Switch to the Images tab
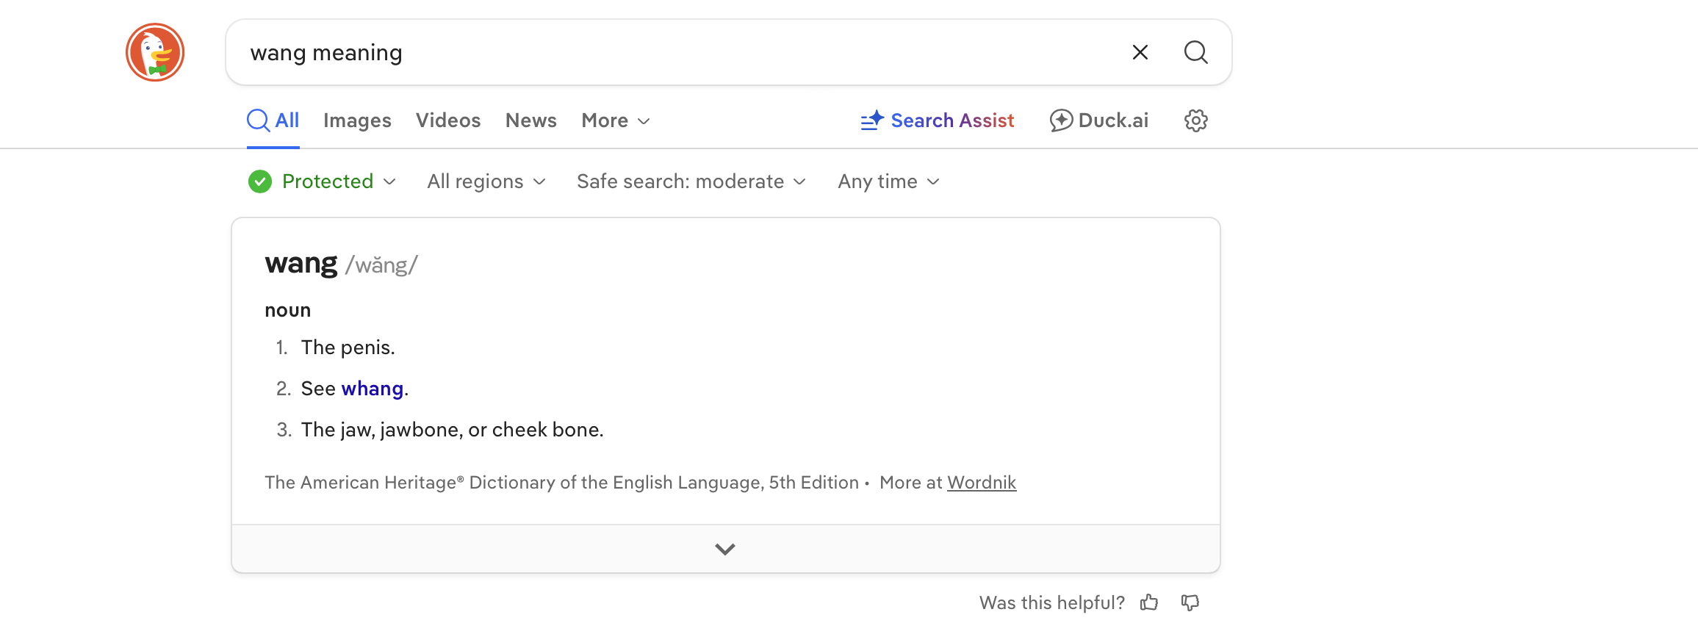This screenshot has height=637, width=1698. coord(357,120)
